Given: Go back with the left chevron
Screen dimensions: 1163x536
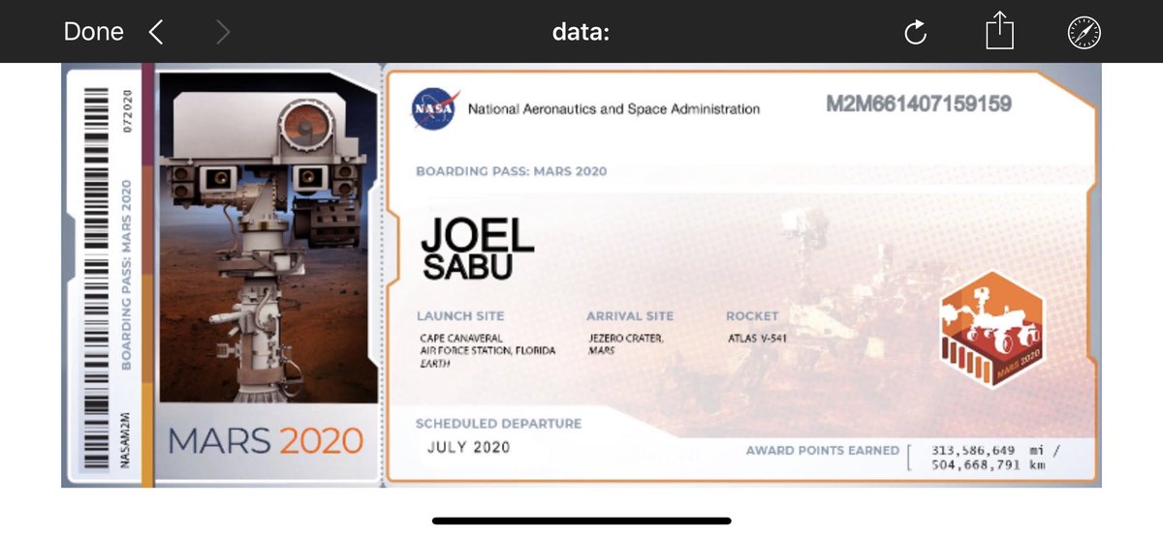Looking at the screenshot, I should coord(156,32).
